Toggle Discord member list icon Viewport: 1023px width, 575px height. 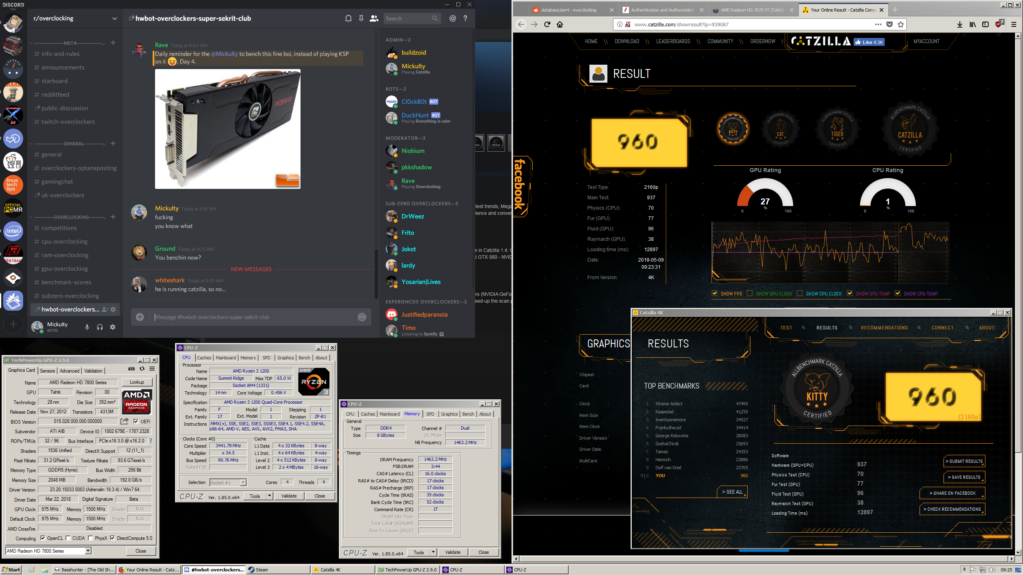tap(374, 18)
